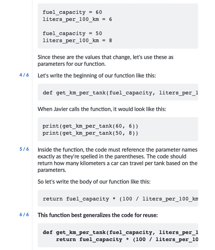Click the 'Inside the function' explanation paragraph

coord(118,160)
